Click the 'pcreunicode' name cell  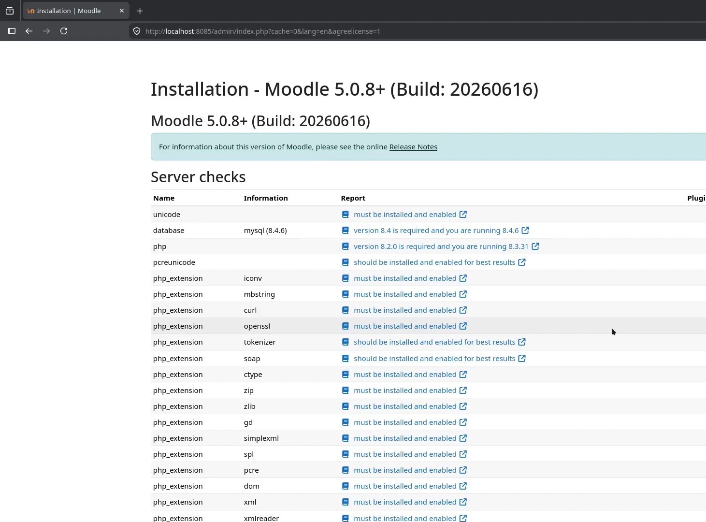pos(174,262)
